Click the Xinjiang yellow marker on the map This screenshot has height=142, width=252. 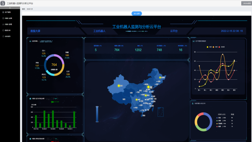point(119,86)
